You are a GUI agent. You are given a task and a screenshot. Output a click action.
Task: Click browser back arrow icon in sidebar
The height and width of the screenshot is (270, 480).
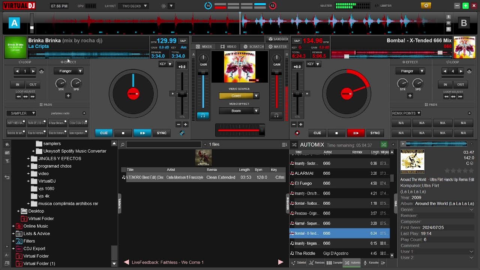[x=7, y=177]
